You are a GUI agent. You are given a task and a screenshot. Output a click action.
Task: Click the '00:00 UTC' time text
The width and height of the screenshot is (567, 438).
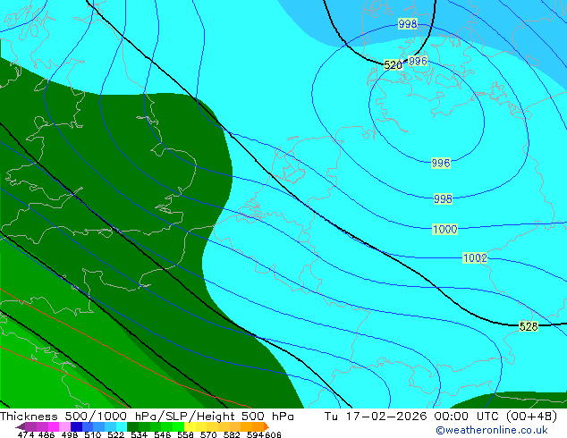(467, 417)
